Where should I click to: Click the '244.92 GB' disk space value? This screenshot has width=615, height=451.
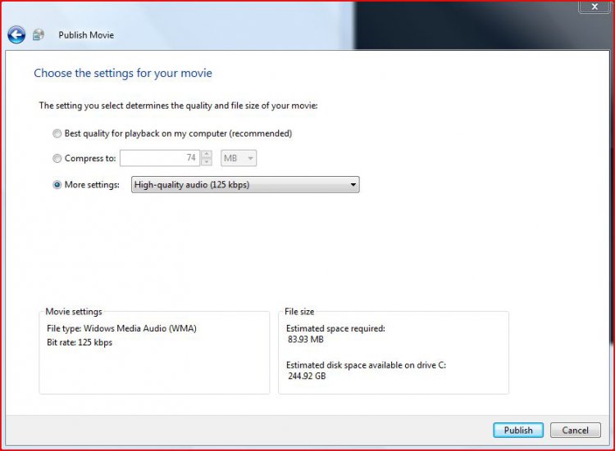coord(307,376)
